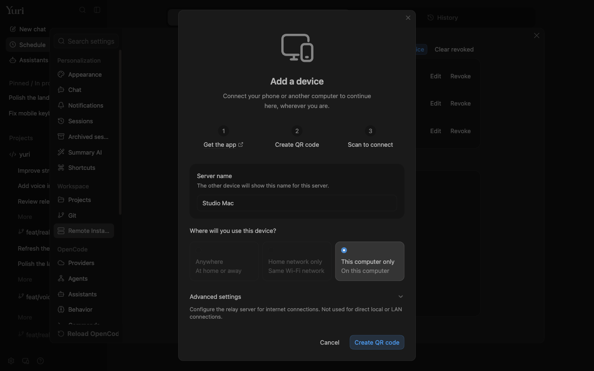Viewport: 594px width, 371px height.
Task: Cancel the Add a device dialog
Action: pyautogui.click(x=330, y=343)
